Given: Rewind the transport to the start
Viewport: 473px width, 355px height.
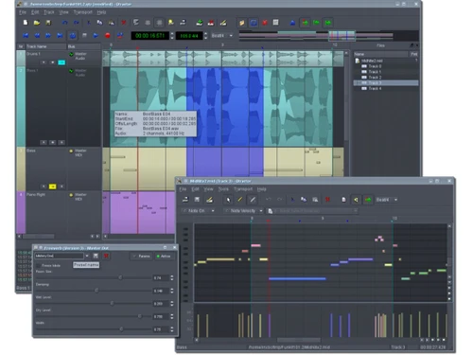Looking at the screenshot, I should pyautogui.click(x=26, y=36).
